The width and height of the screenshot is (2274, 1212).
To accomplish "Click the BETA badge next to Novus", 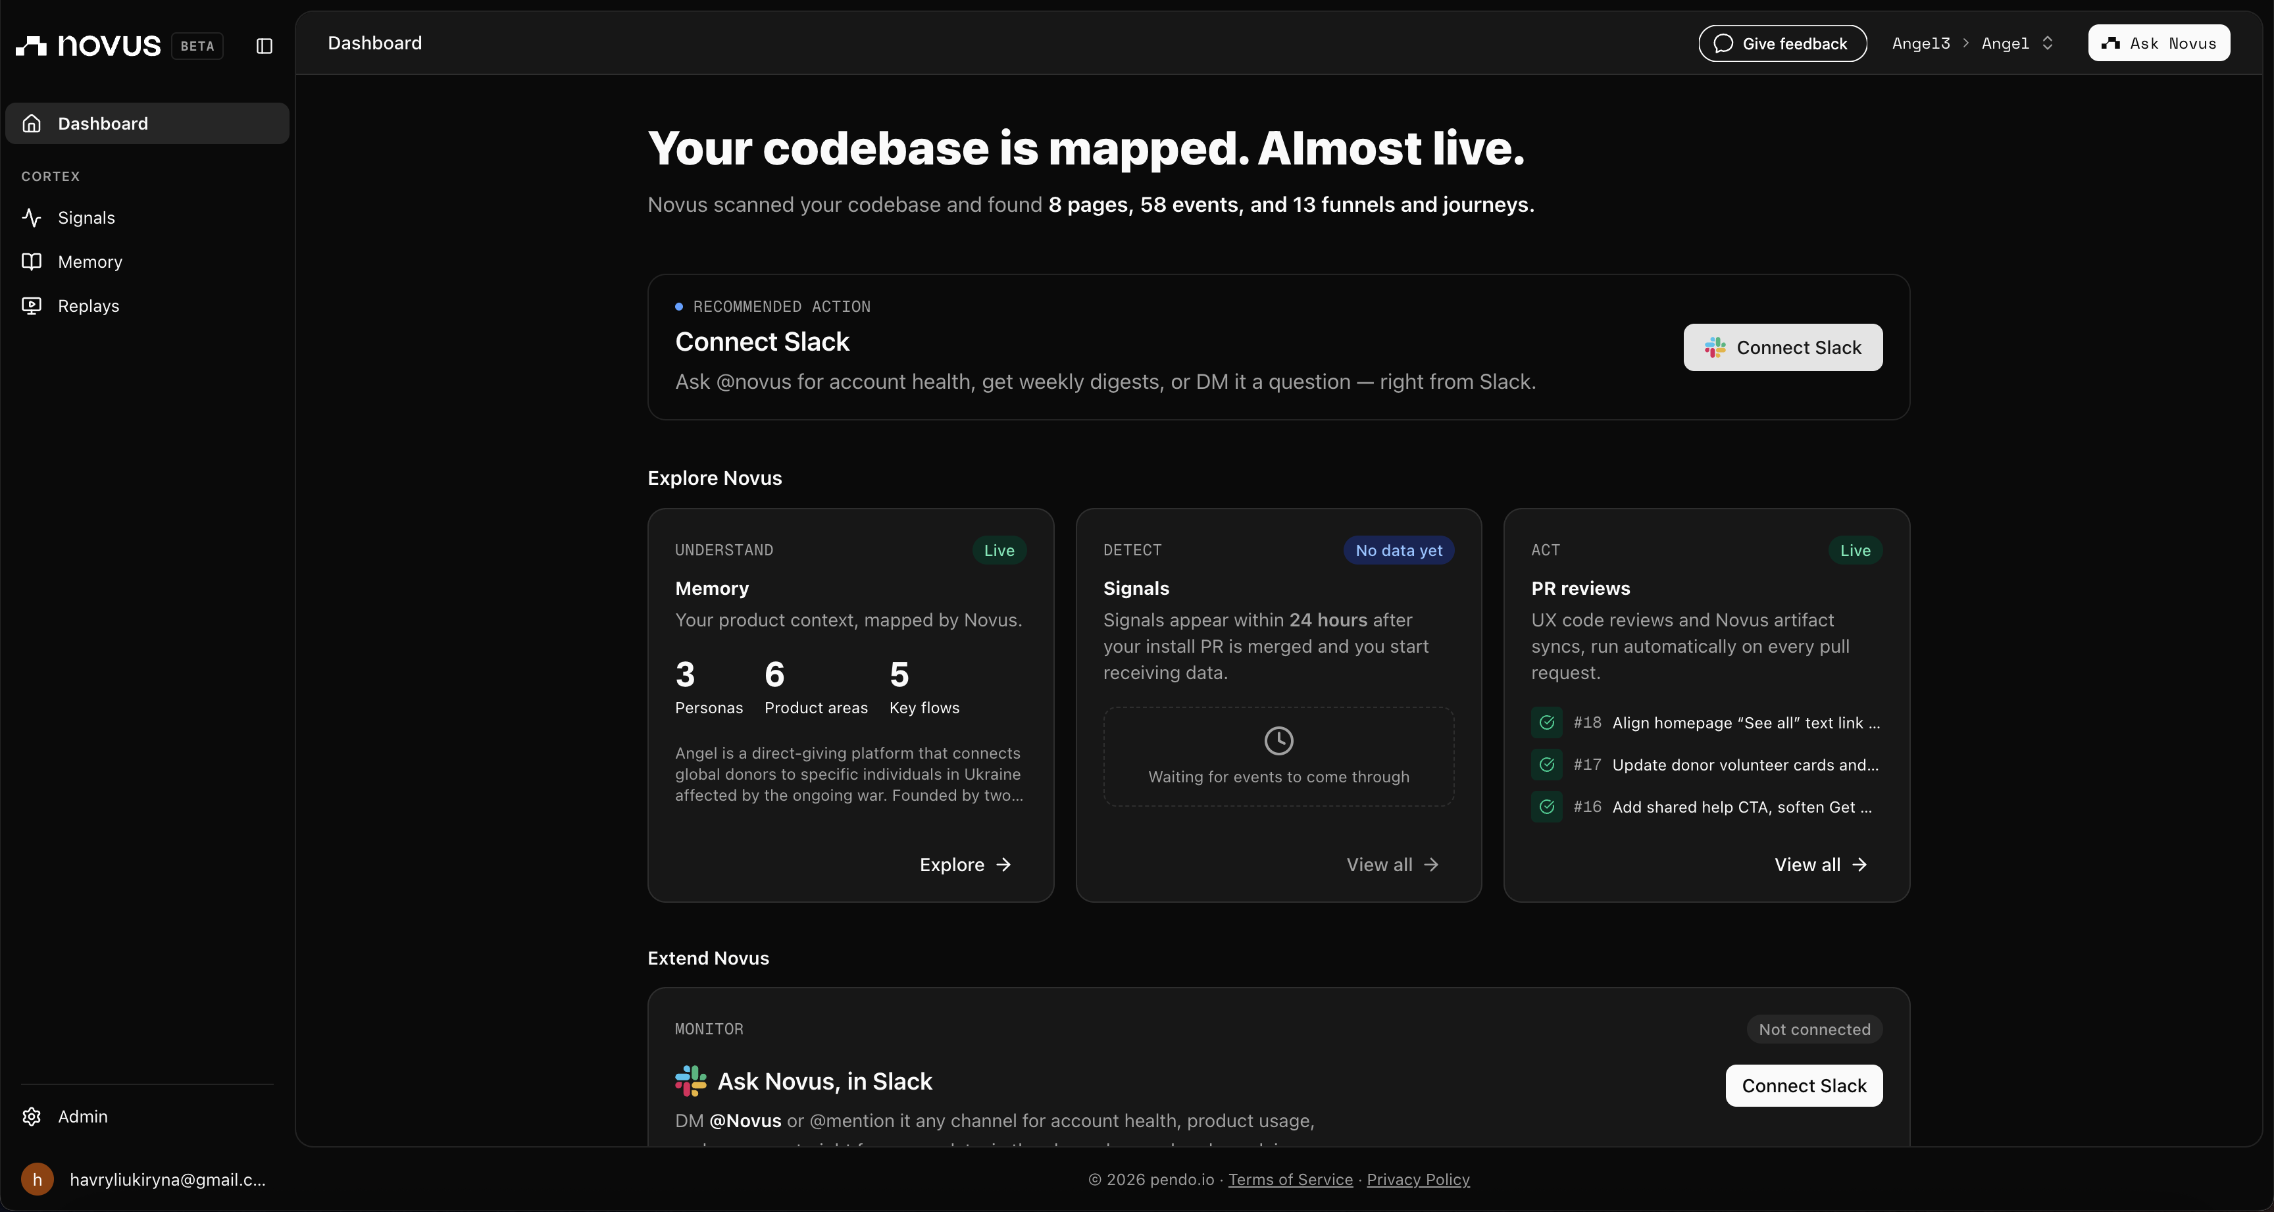I will (x=198, y=46).
